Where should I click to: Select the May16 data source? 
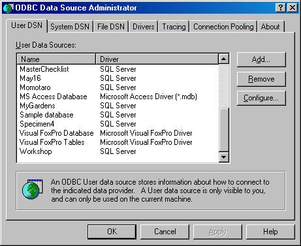(30, 78)
